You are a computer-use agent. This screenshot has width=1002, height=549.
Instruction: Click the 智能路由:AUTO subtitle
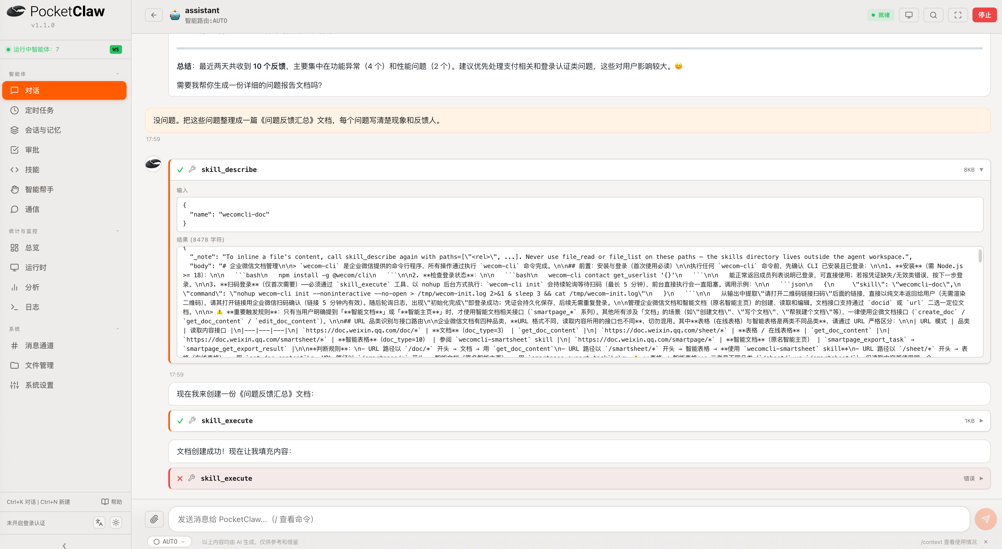[x=206, y=21]
